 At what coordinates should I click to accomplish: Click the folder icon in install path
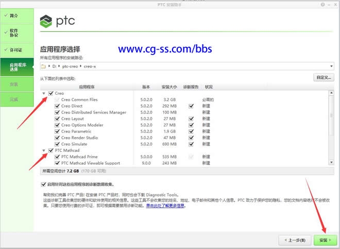point(44,66)
